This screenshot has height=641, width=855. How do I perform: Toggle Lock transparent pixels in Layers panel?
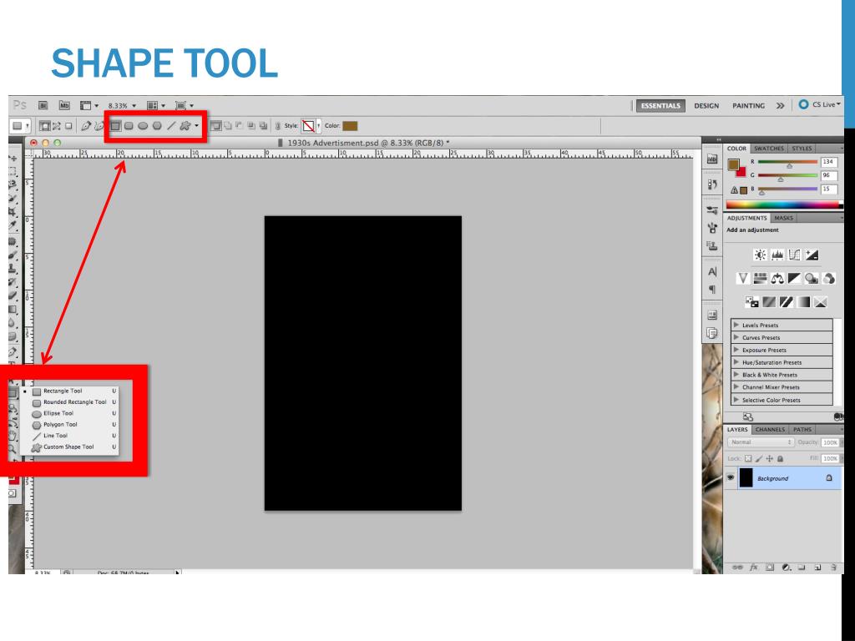[748, 459]
